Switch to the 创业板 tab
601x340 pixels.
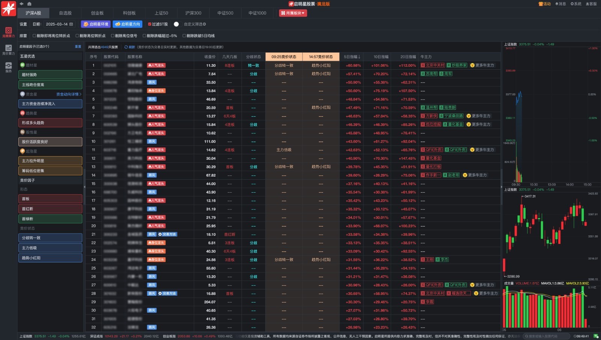point(97,13)
